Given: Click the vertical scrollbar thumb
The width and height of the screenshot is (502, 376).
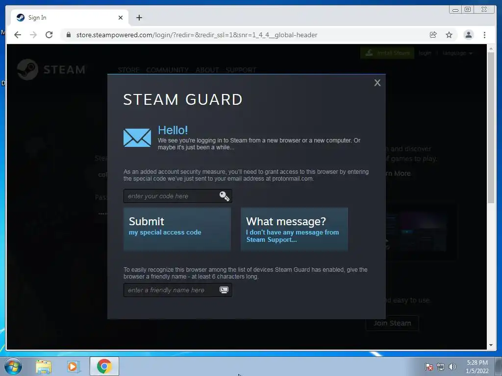Looking at the screenshot, I should tap(491, 127).
